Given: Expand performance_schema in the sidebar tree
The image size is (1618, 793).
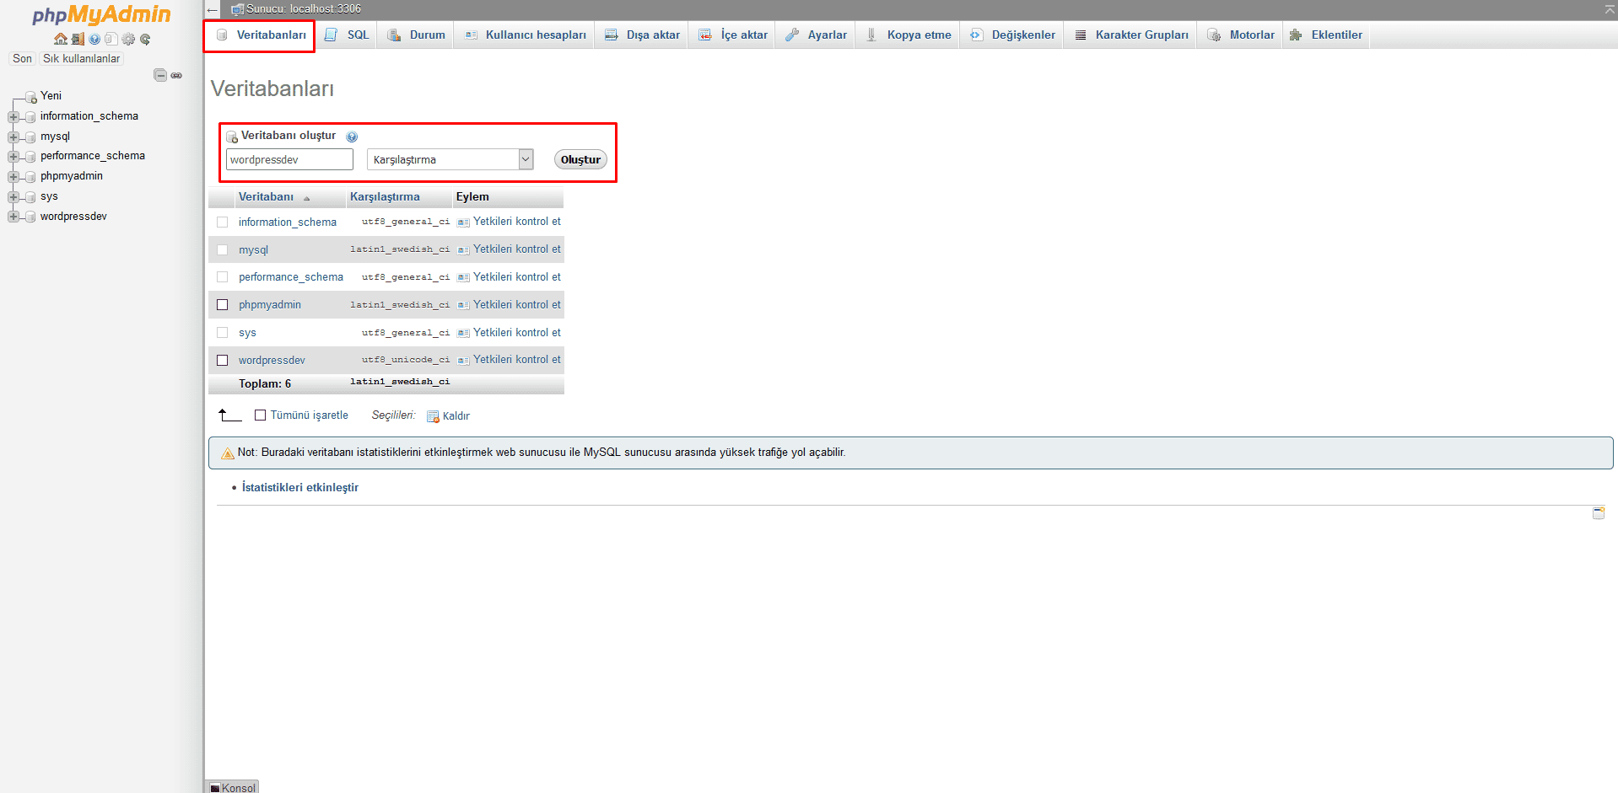Looking at the screenshot, I should click(13, 157).
